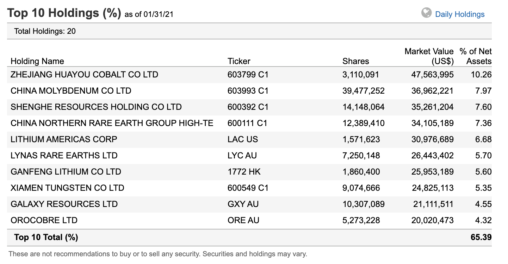Click market value 36,962,221
Viewport: 508px width, 264px height.
433,91
